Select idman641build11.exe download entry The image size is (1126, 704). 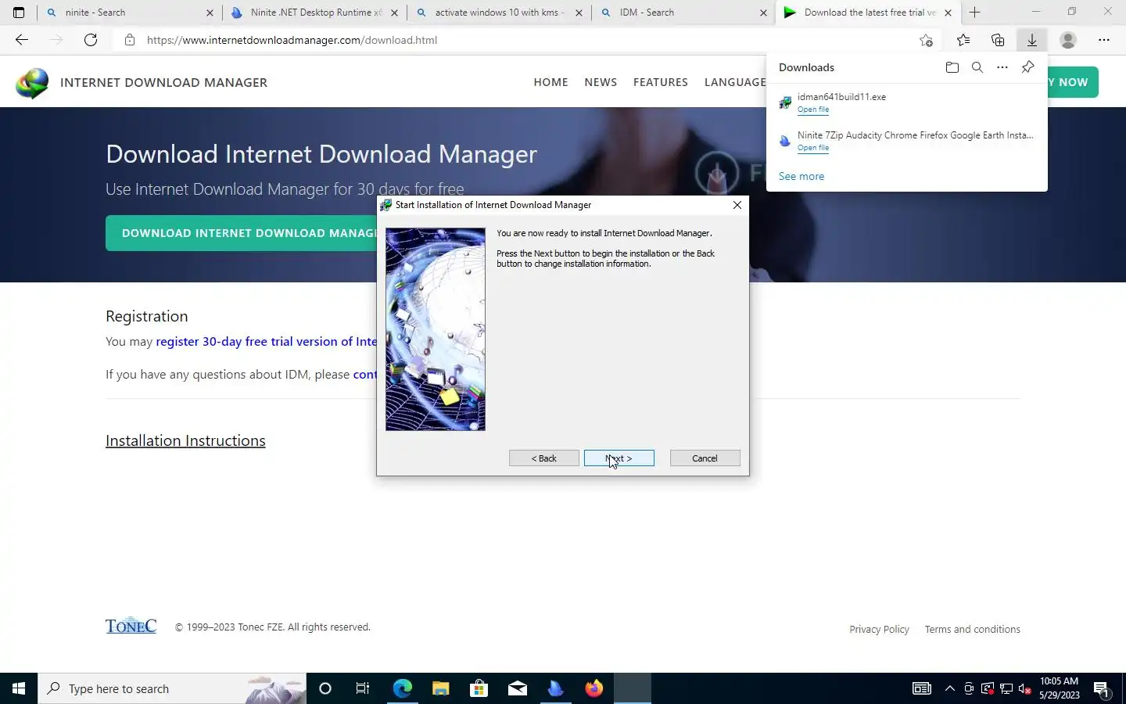coord(907,102)
